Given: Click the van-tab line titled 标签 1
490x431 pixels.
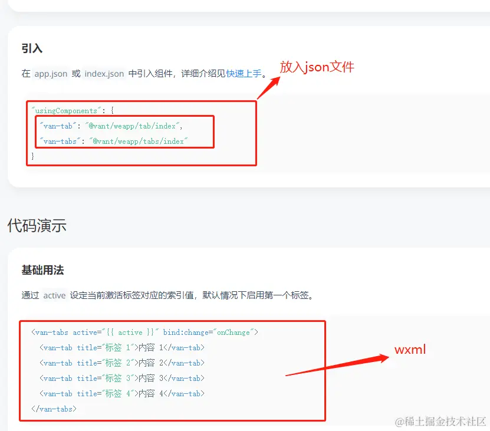Looking at the screenshot, I should pos(122,347).
